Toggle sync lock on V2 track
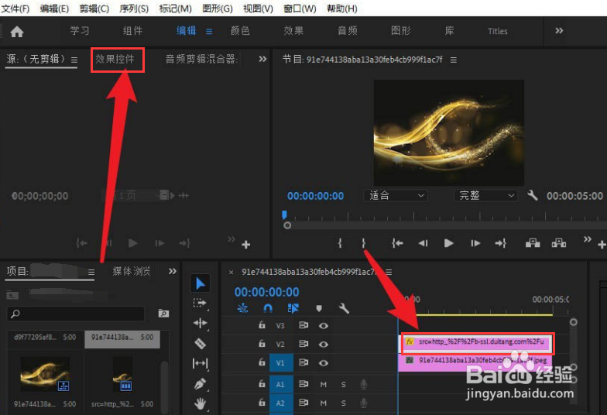This screenshot has height=415, width=607. coord(303,344)
